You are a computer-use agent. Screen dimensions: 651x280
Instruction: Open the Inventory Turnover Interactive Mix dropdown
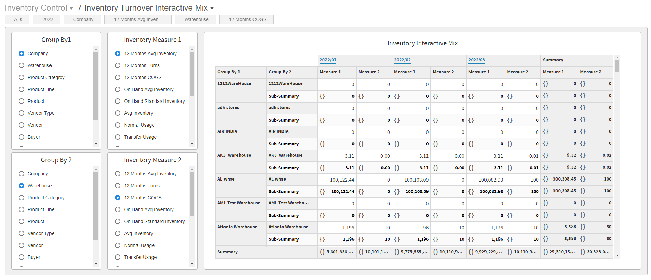coord(212,9)
